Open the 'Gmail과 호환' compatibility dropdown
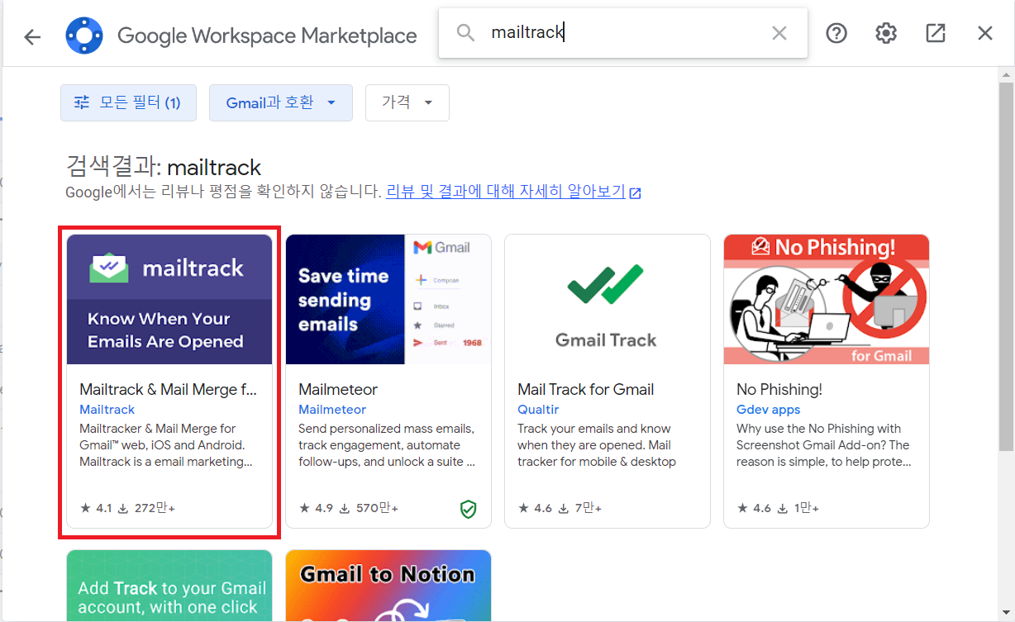 coord(280,102)
